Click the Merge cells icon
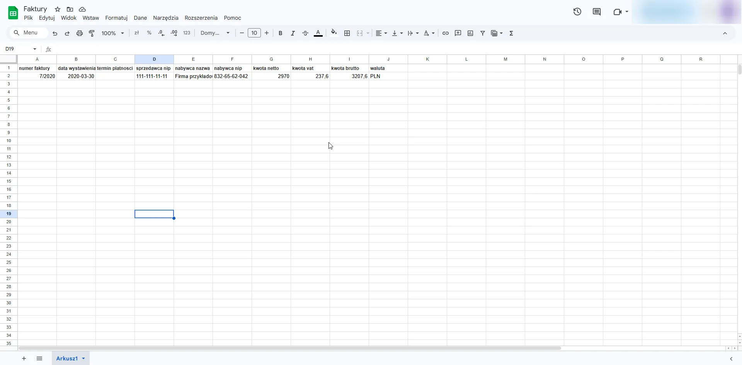 tap(360, 33)
